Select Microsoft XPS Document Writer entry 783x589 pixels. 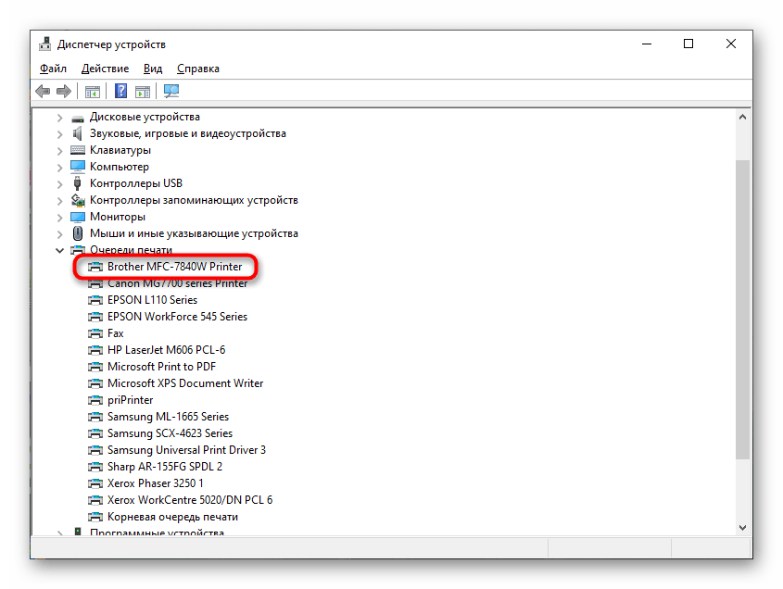tap(185, 383)
